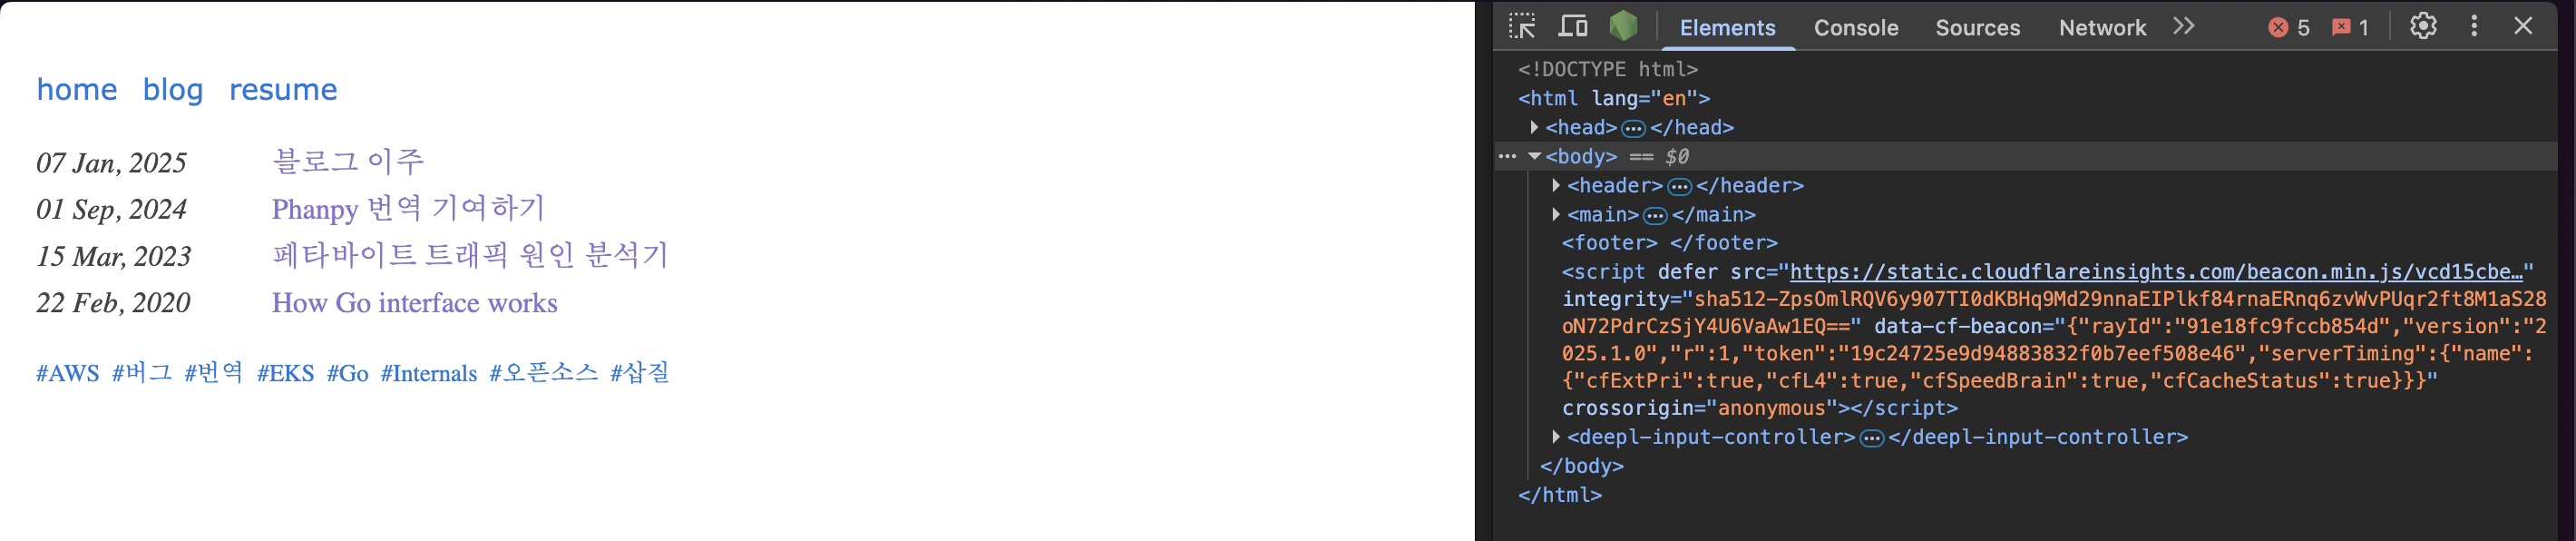Open the issues count badge

coord(2350,28)
